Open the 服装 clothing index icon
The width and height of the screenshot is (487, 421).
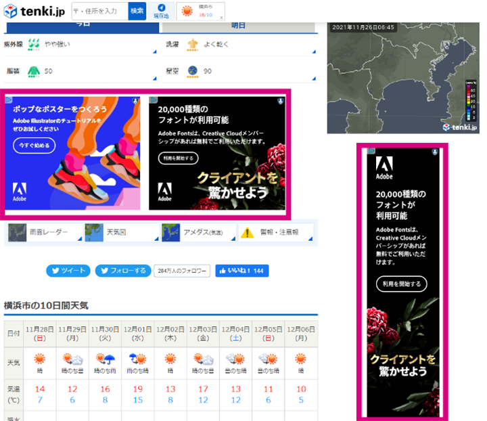(x=34, y=72)
